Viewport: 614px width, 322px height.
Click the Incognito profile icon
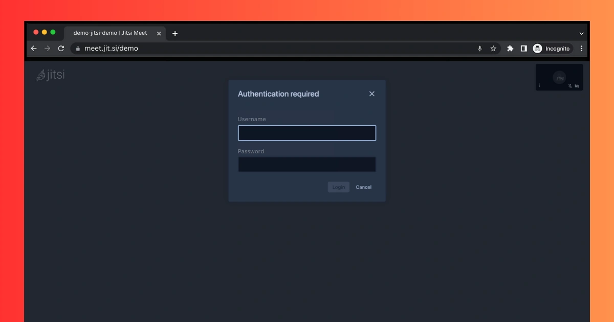[x=537, y=48]
